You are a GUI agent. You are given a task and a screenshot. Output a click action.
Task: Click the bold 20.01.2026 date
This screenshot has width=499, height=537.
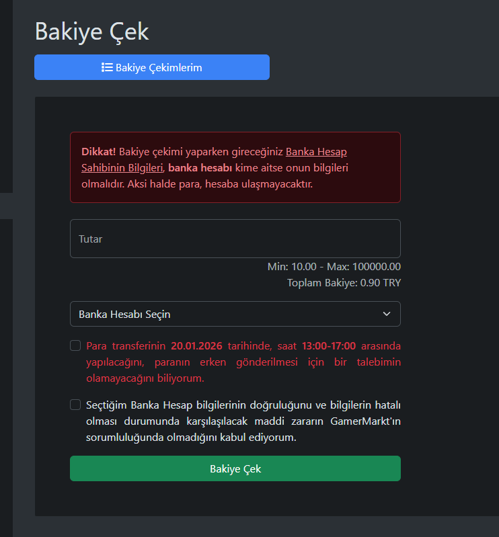[197, 346]
